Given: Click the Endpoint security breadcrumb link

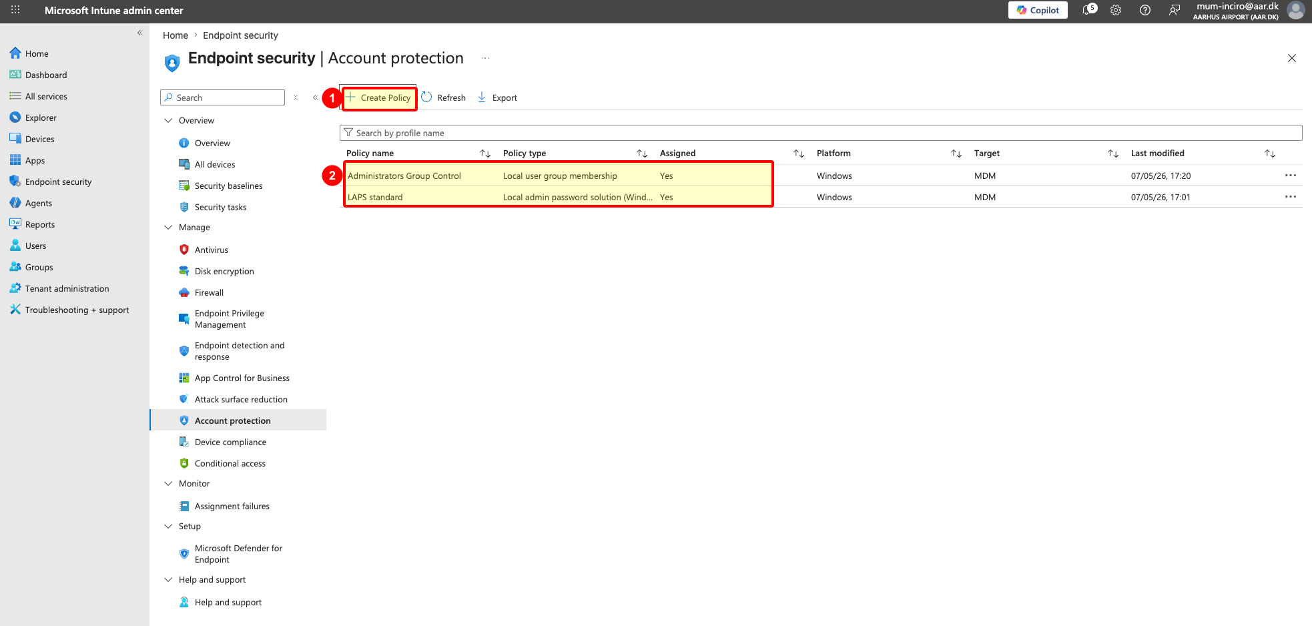Looking at the screenshot, I should (240, 35).
